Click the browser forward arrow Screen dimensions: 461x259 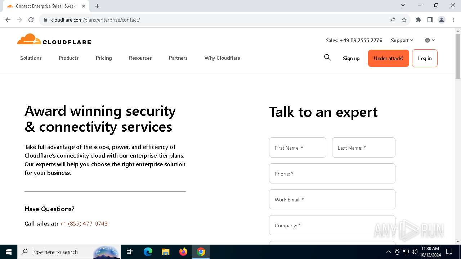pyautogui.click(x=19, y=20)
